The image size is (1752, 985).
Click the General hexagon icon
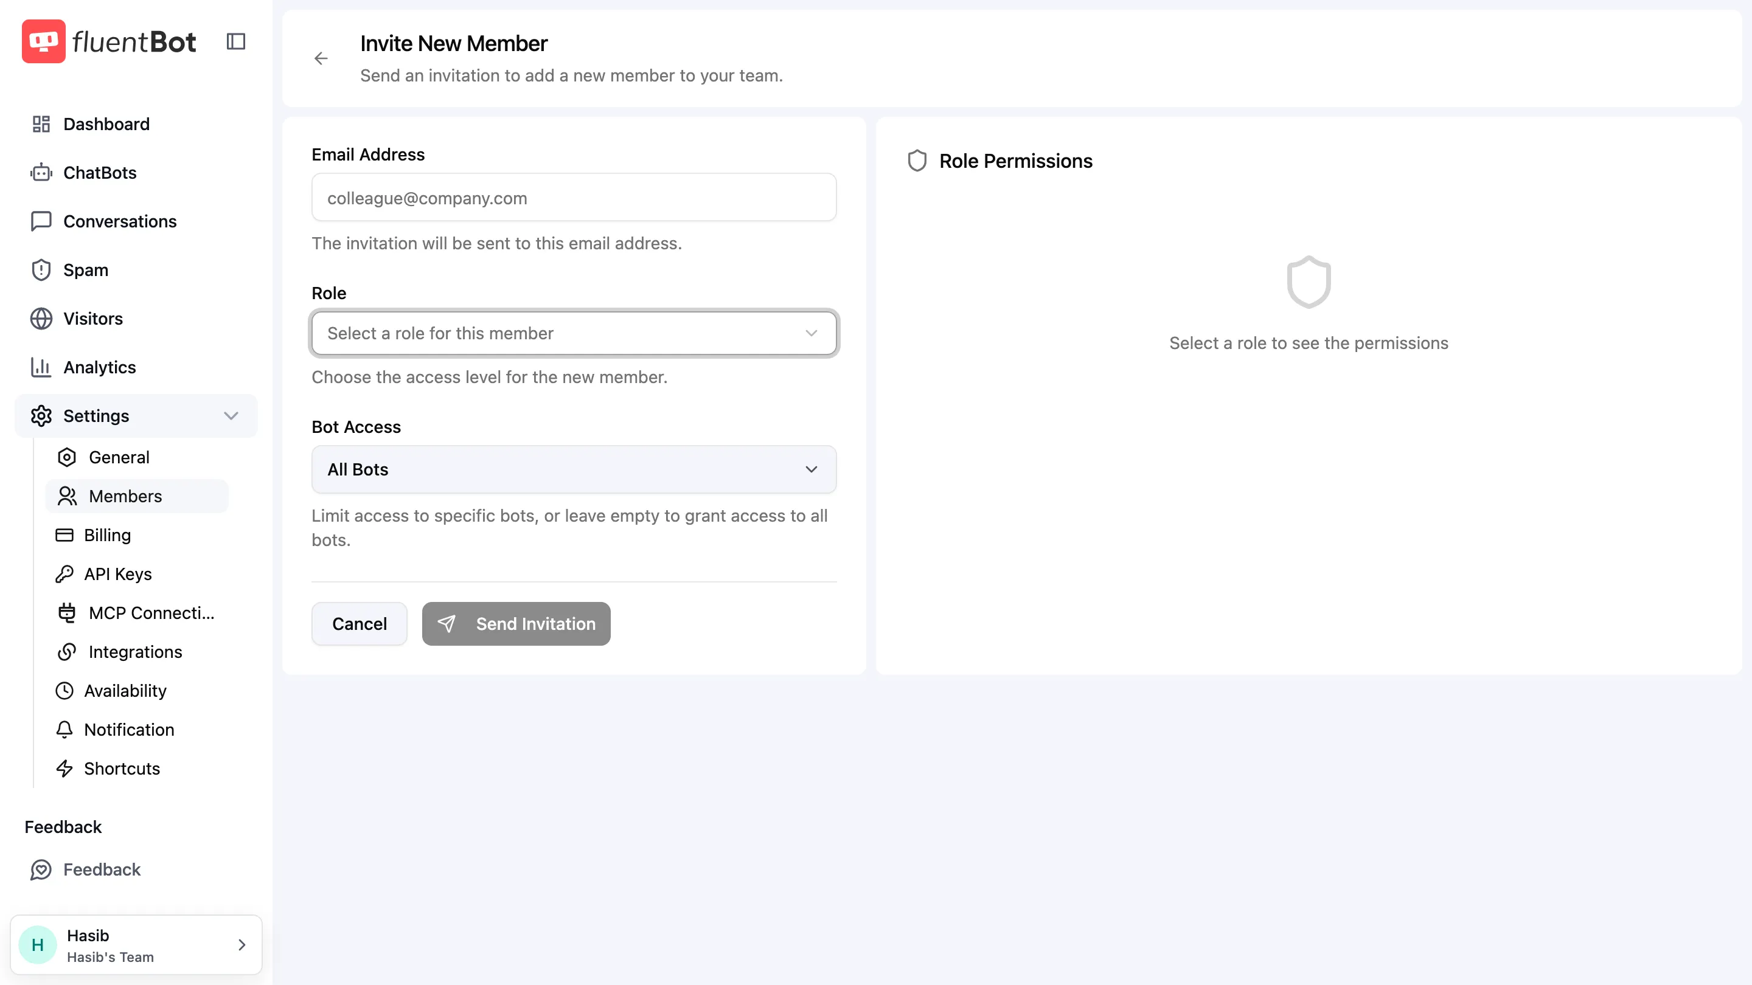tap(67, 457)
